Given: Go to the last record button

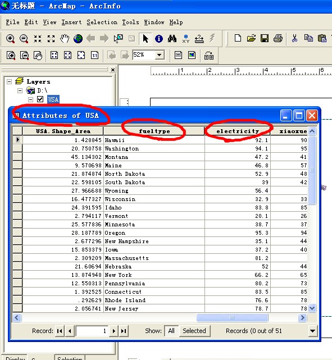Looking at the screenshot, I should click(x=124, y=331).
